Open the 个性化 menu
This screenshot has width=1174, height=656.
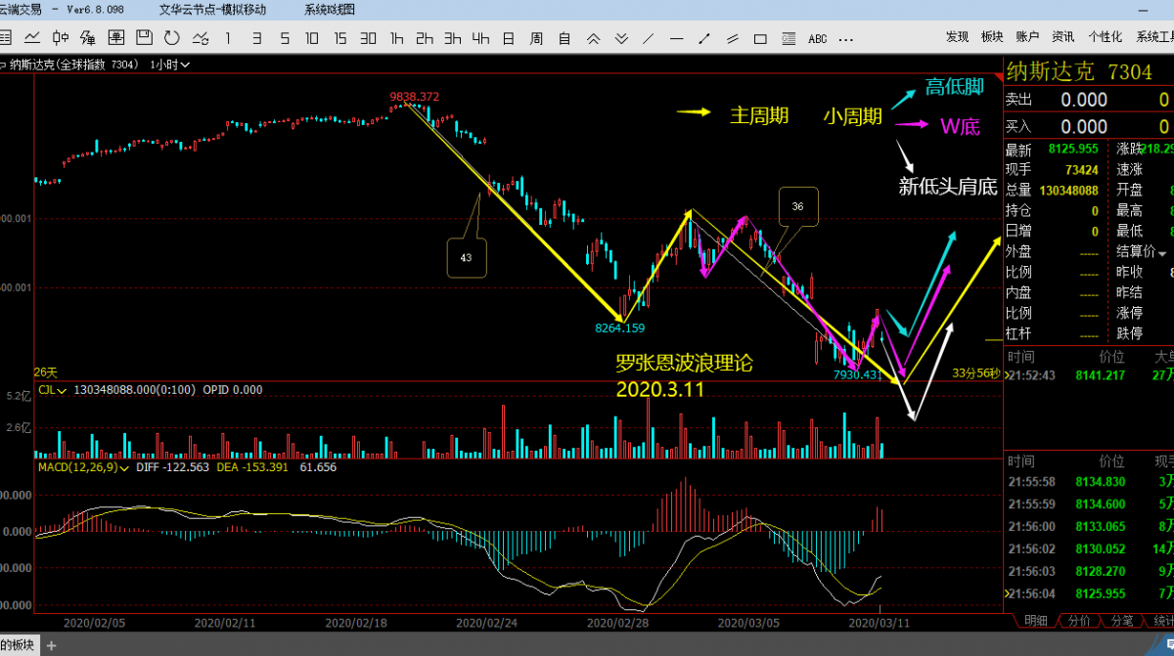(1105, 37)
